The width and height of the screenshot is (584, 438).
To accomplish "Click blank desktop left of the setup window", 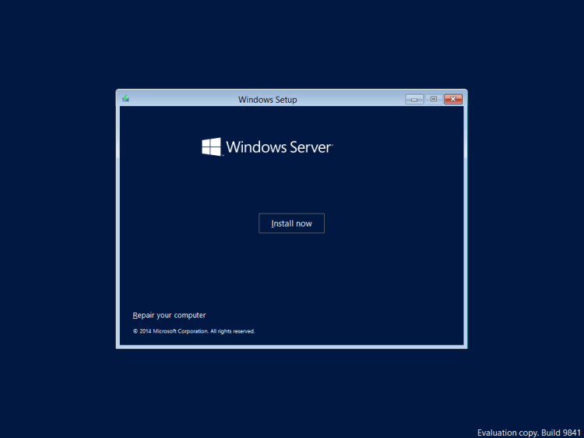I will [x=58, y=218].
